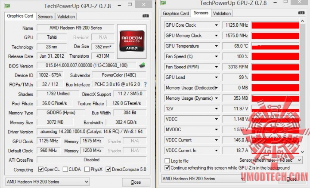Toggle the OpenCL checkbox
This screenshot has height=188, width=310.
tap(41, 169)
